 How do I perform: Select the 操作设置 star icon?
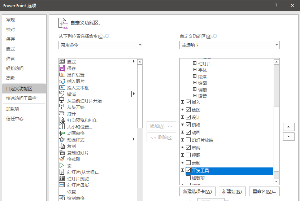62,74
